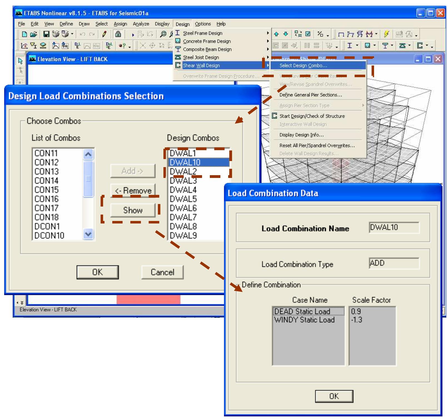
Task: Toggle the Object Shrink checkbox icon
Action: [x=308, y=34]
